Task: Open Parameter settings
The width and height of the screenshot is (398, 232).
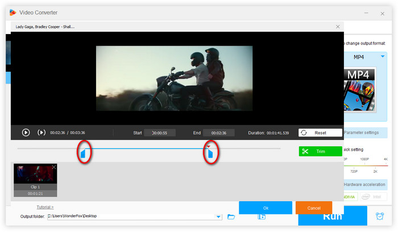Action: (x=365, y=132)
